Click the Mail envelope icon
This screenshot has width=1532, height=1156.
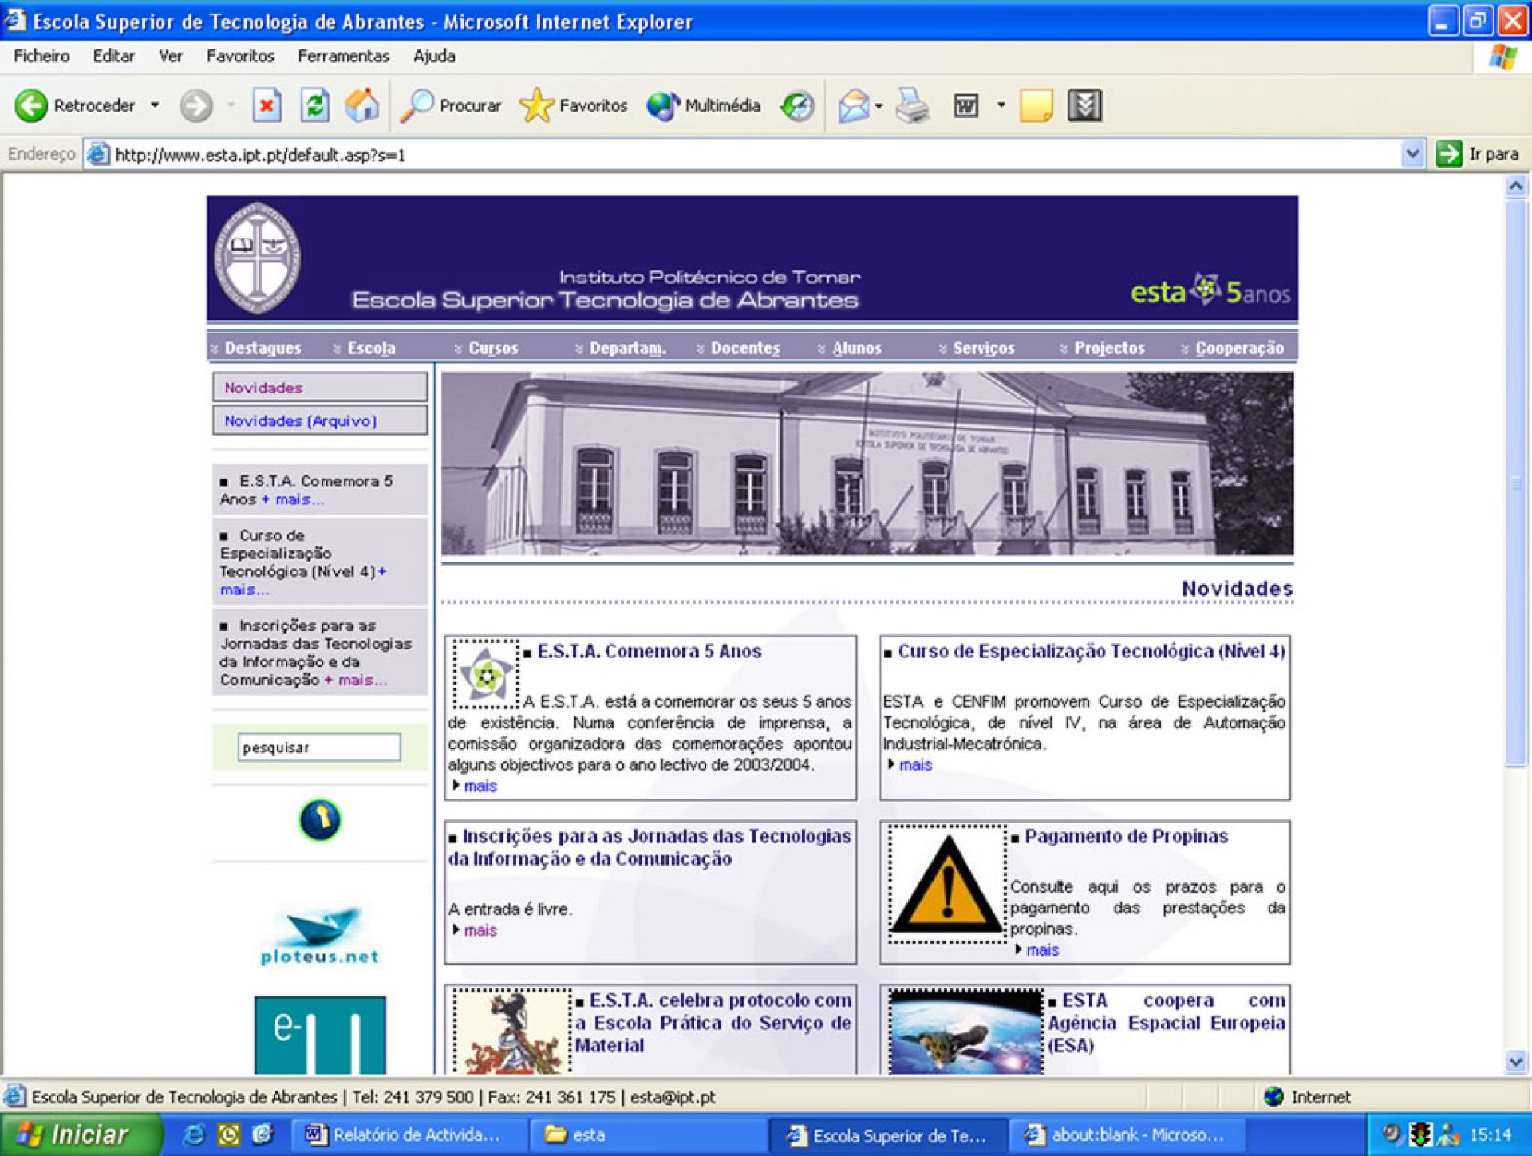tap(853, 105)
